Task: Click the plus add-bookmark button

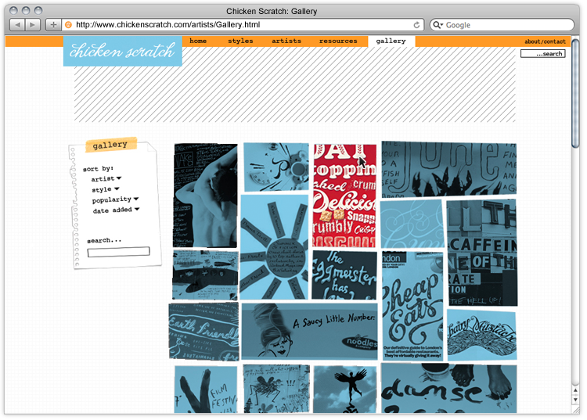Action: click(53, 25)
